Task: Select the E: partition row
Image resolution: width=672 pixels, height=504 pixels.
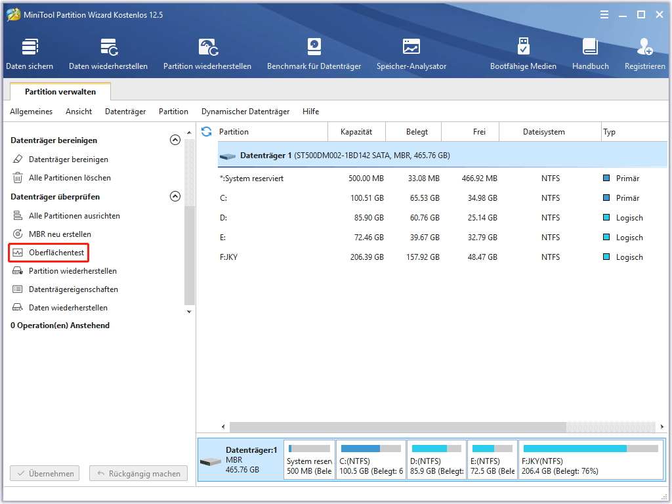Action: coord(443,238)
